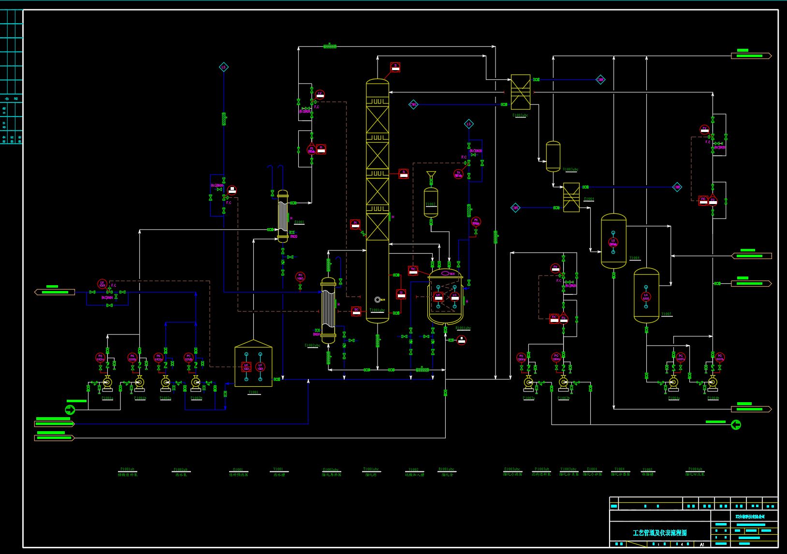
Task: Select the hot water tank V1001
Action: [x=253, y=365]
